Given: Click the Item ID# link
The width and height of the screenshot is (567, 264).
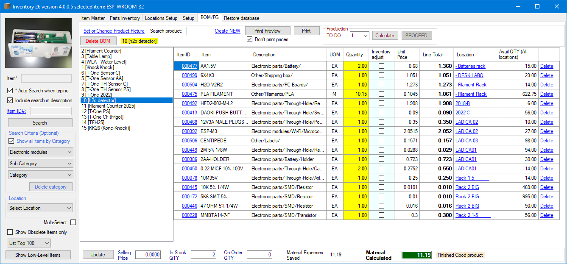Looking at the screenshot, I should point(17,111).
